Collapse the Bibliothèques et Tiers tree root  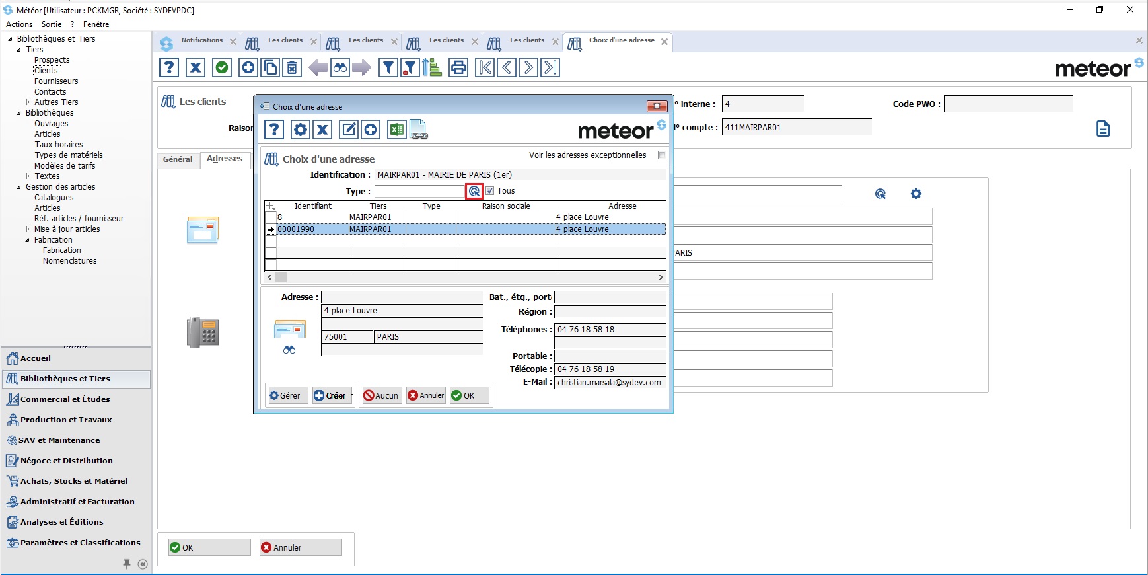(10, 39)
